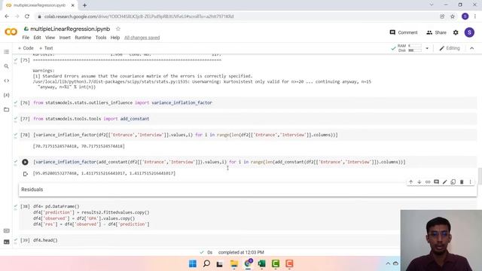Open find and replace sidebar icon
The width and height of the screenshot is (482, 271).
(7, 66)
